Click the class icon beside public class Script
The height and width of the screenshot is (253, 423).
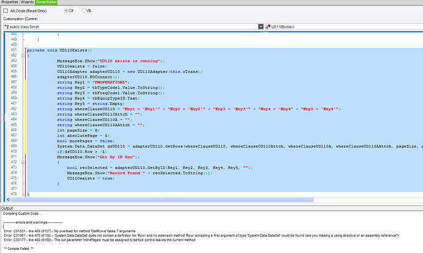pyautogui.click(x=6, y=26)
